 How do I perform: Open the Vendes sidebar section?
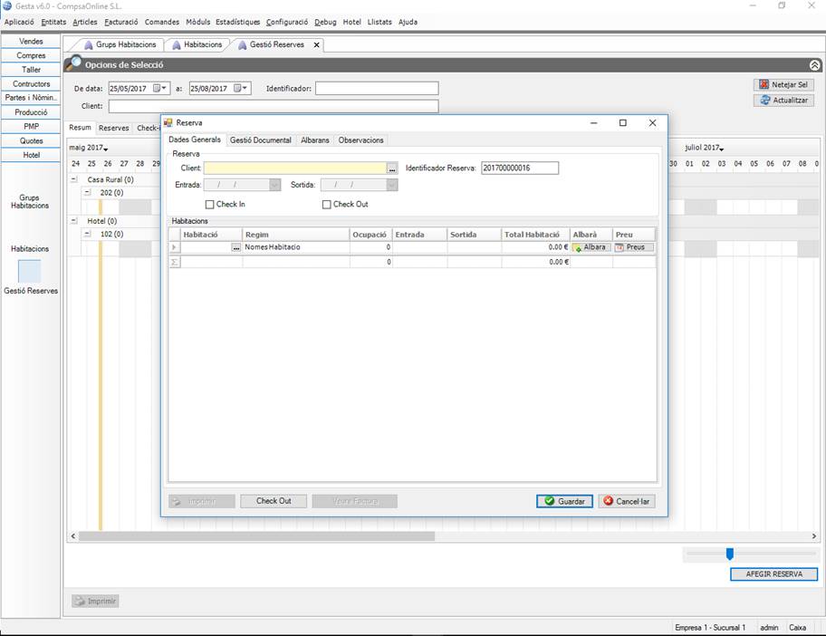31,41
